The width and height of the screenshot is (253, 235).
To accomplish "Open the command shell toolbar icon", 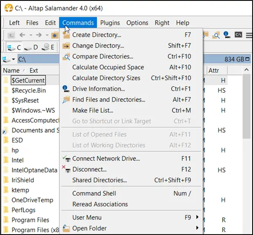I will pos(238,35).
